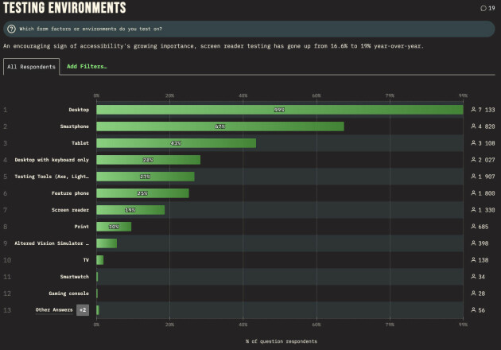
Task: Click the Print row label
Action: click(x=81, y=227)
